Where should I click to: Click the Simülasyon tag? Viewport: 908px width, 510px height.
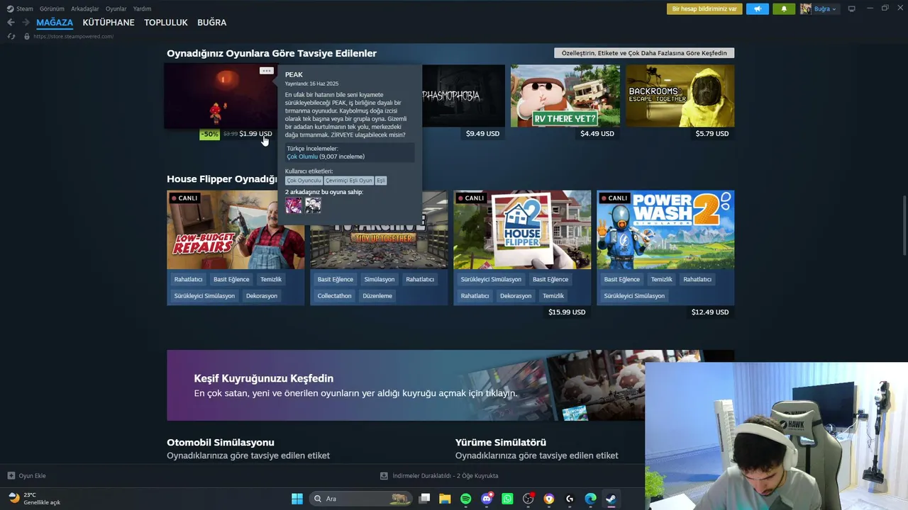tap(380, 280)
